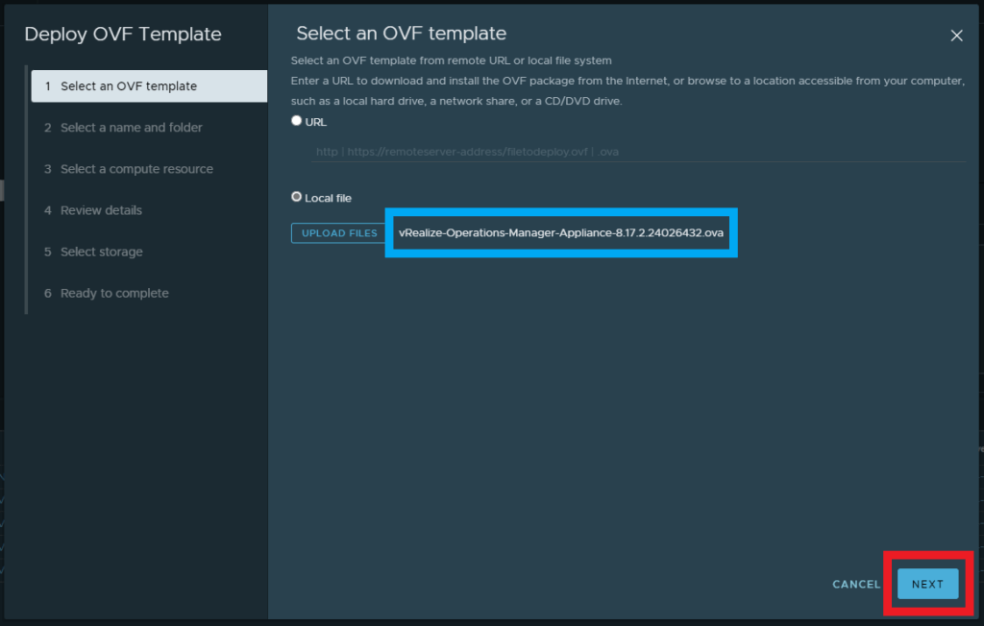This screenshot has width=984, height=626.
Task: Cancel the OVF deployment wizard
Action: click(x=855, y=584)
